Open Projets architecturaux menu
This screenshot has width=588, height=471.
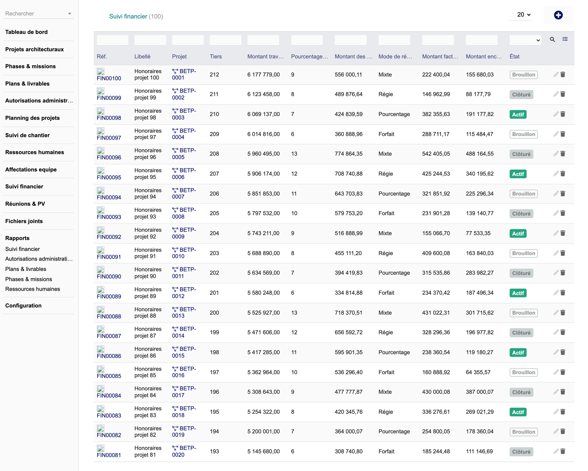click(x=34, y=49)
